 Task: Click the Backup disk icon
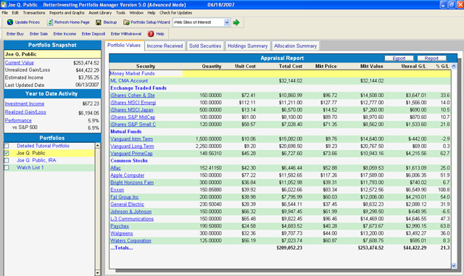99,22
